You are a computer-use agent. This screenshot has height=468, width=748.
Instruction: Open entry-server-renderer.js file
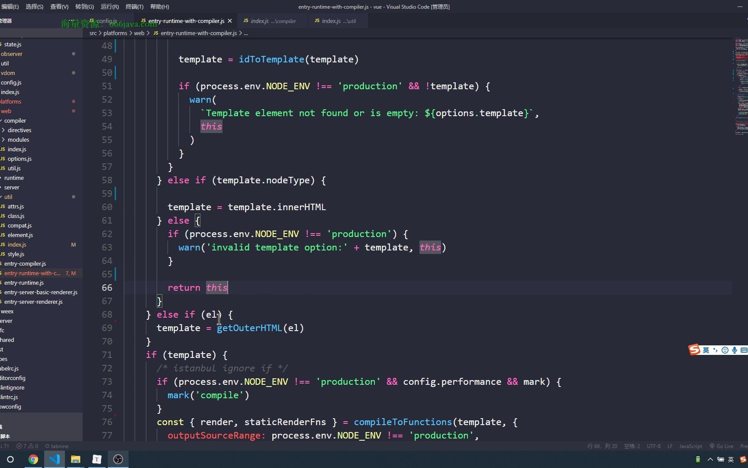pyautogui.click(x=33, y=302)
